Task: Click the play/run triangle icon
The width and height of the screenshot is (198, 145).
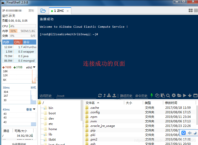Action: [x=185, y=95]
